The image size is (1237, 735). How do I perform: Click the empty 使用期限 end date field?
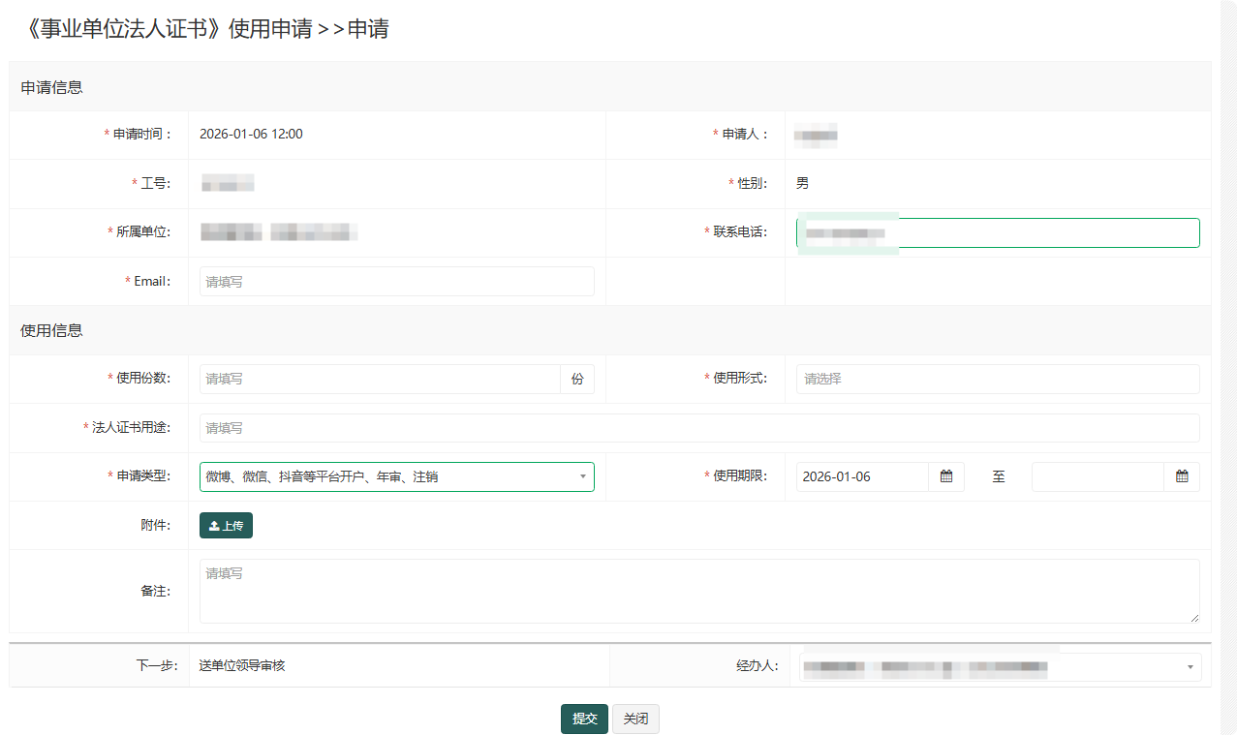[x=1097, y=476]
